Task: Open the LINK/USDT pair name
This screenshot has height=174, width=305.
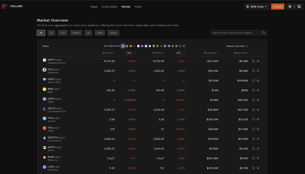Action: (x=54, y=167)
